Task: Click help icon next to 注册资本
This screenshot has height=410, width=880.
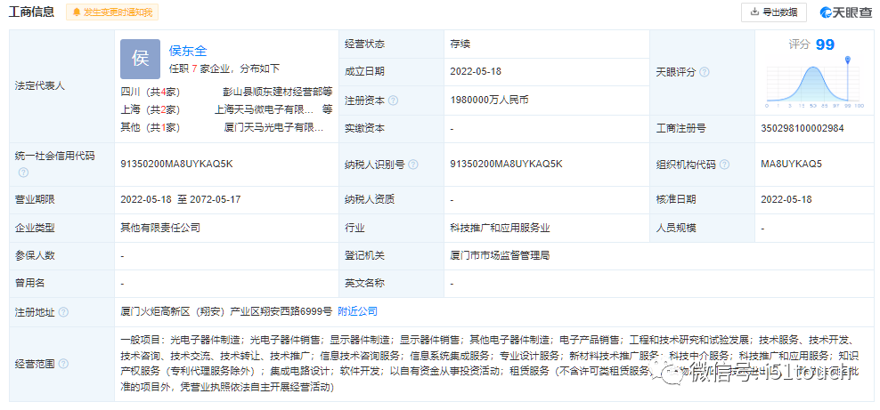Action: click(x=394, y=100)
